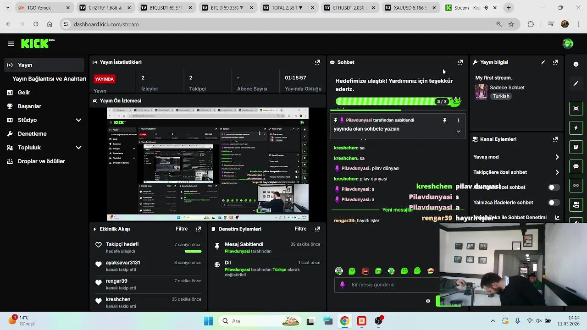Click the Turkish language tag
The width and height of the screenshot is (587, 330).
tap(501, 96)
